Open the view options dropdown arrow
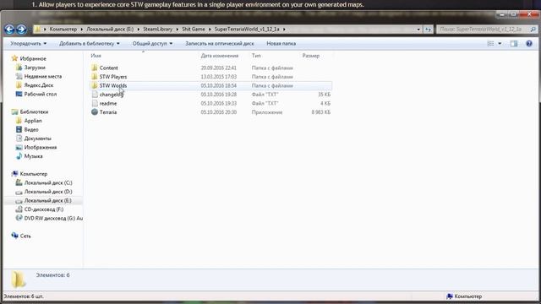Image resolution: width=541 pixels, height=304 pixels. pyautogui.click(x=500, y=43)
